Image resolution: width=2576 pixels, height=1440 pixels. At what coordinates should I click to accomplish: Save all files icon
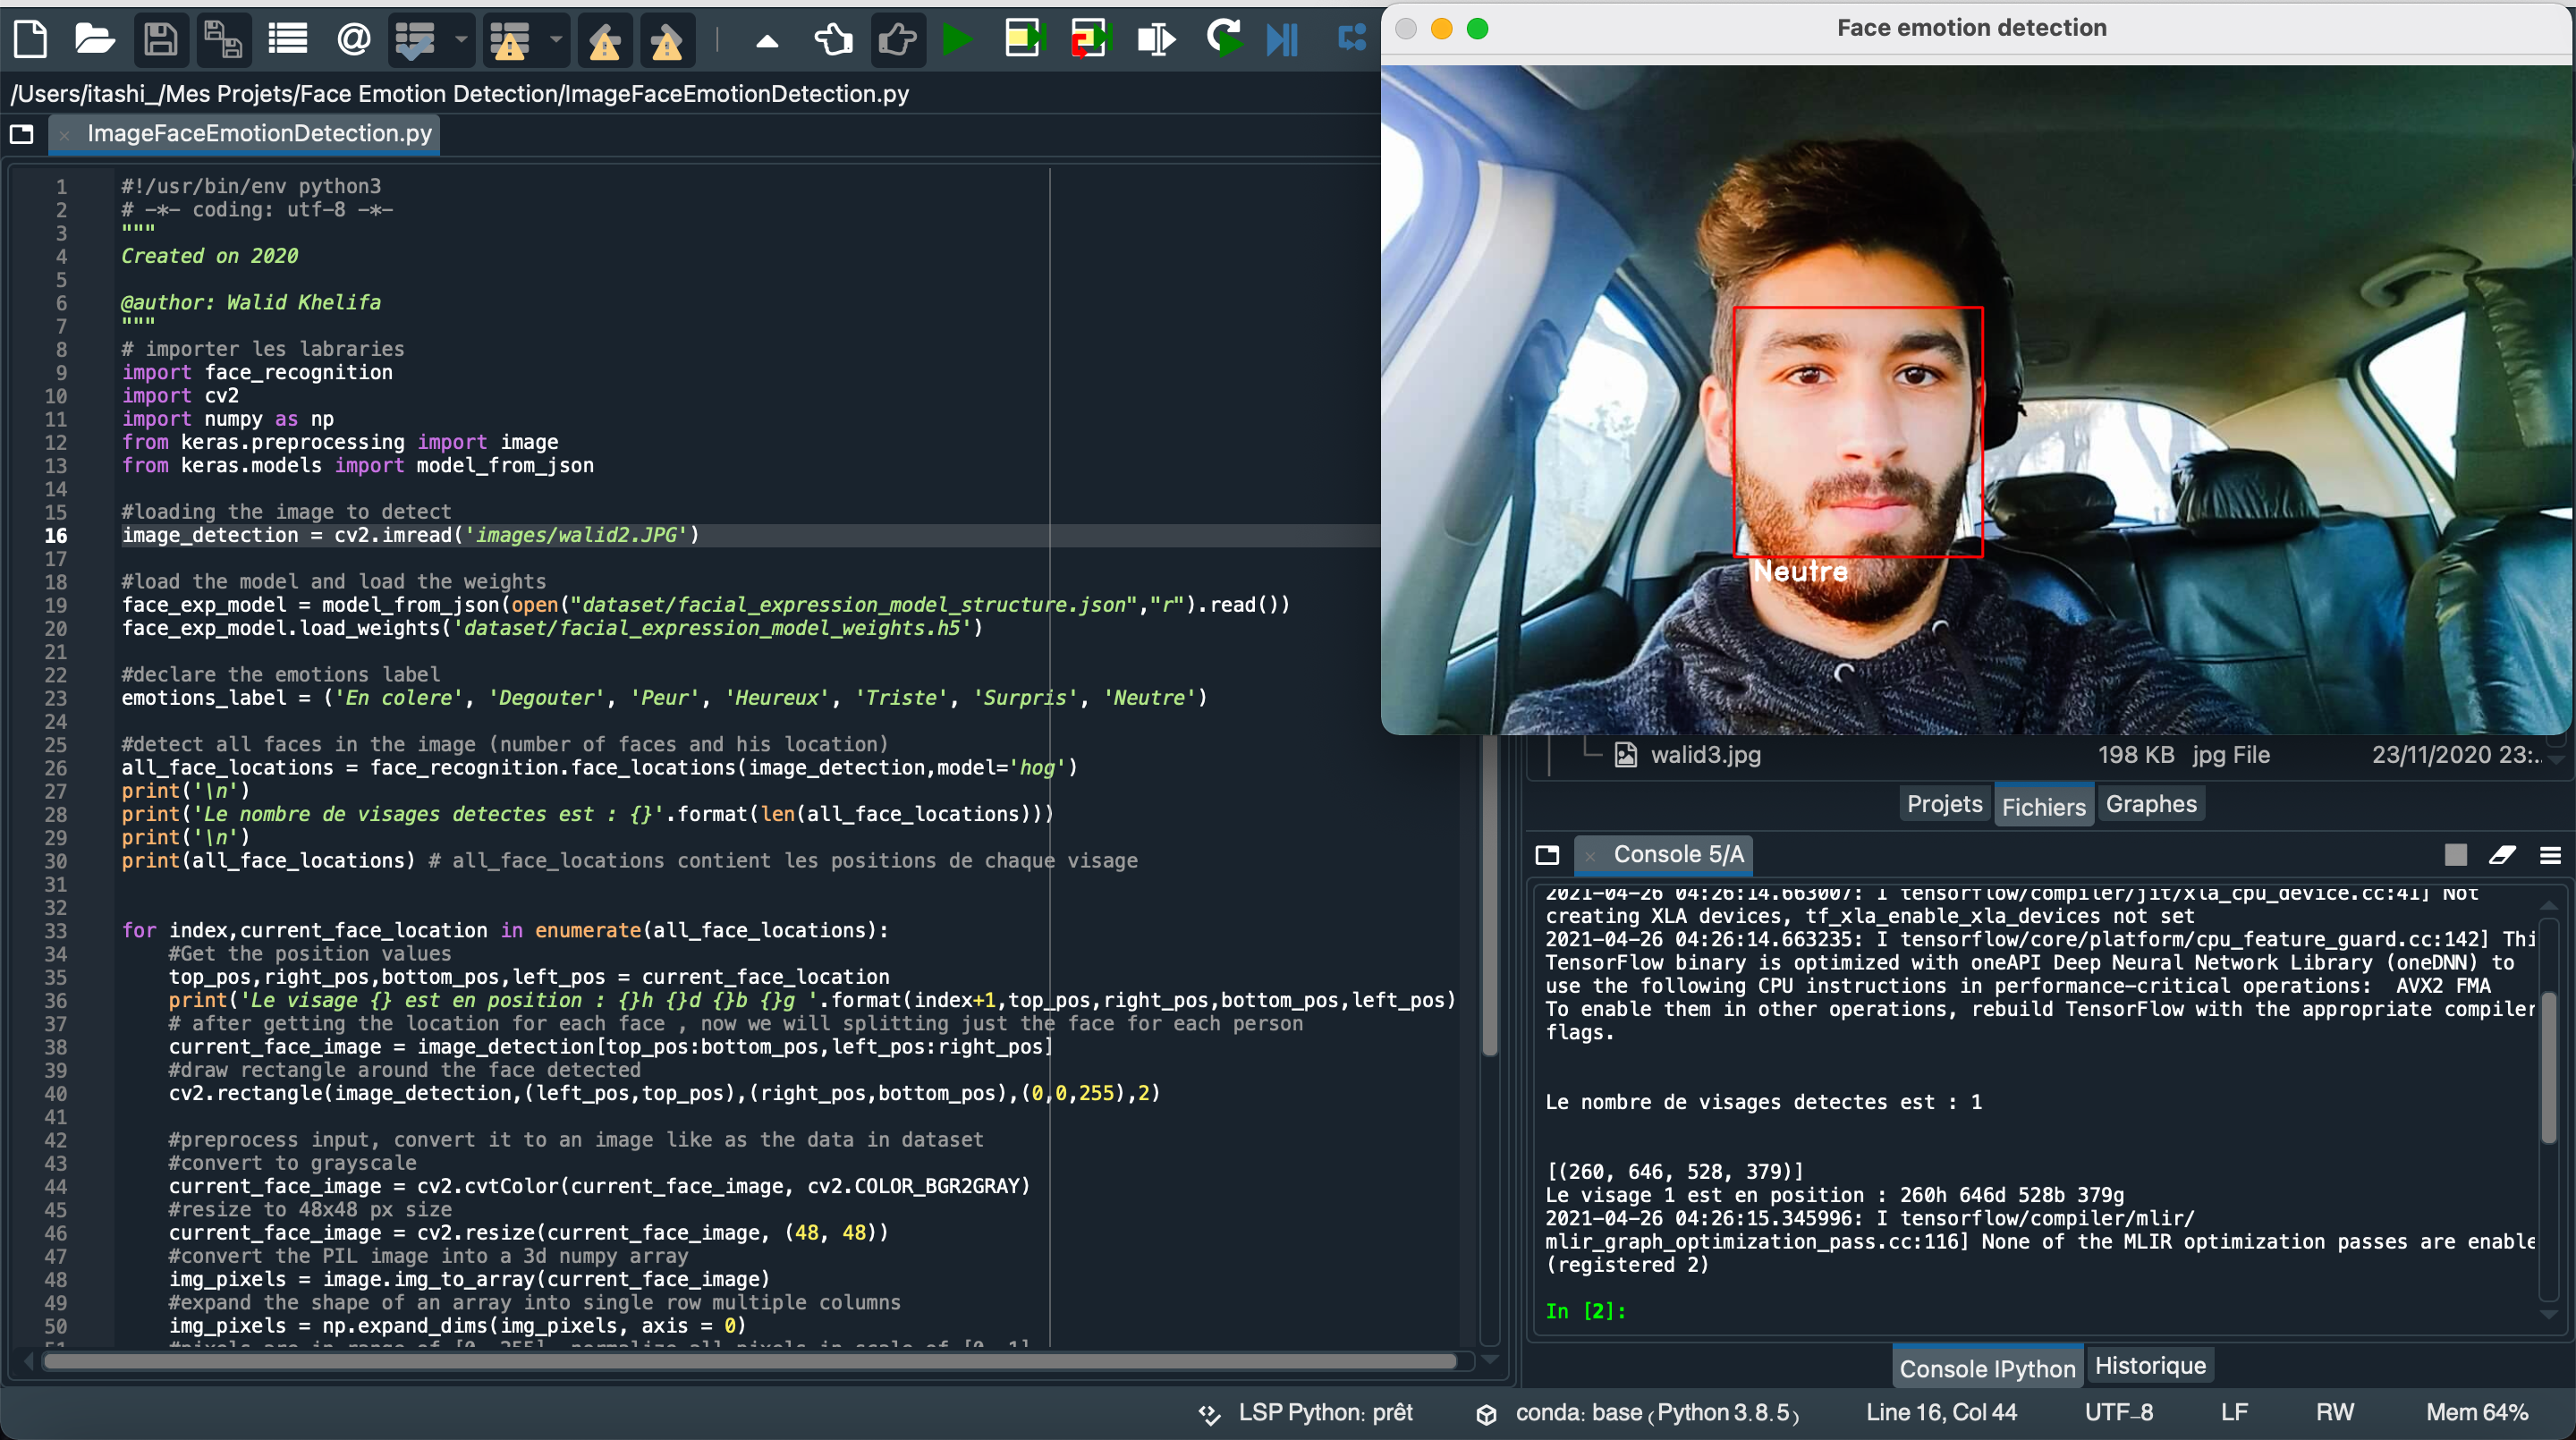(x=223, y=40)
